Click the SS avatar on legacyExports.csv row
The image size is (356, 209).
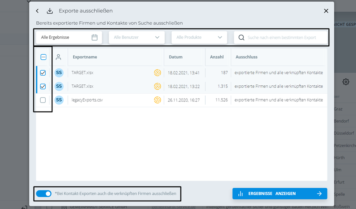coord(59,100)
